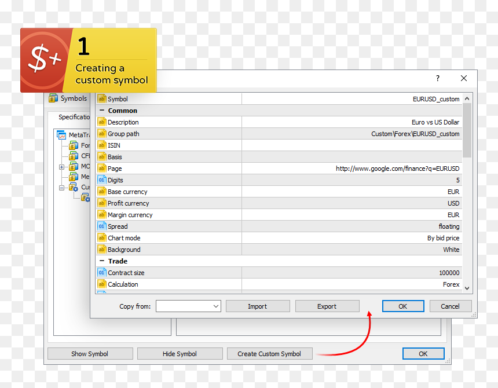Screen dimensions: 498x388
Task: Click the Base currency row icon
Action: (102, 192)
